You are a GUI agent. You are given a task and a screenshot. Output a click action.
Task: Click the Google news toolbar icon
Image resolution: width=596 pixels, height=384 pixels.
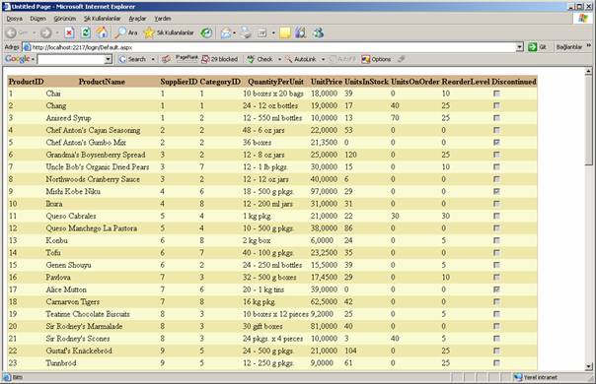[x=166, y=59]
